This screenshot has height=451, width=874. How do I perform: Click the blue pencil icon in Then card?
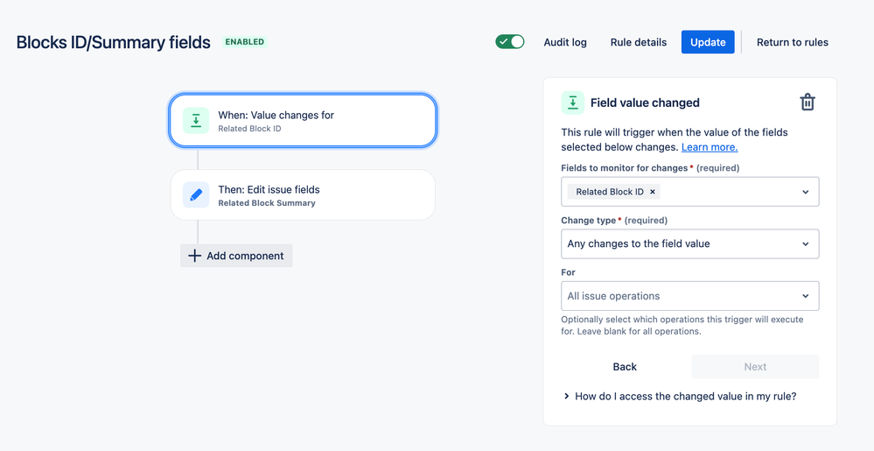196,194
